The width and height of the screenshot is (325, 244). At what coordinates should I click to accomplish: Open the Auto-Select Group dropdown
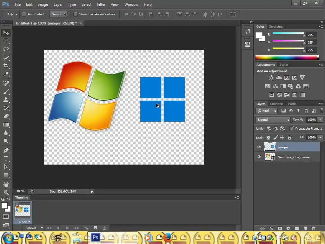click(x=58, y=14)
